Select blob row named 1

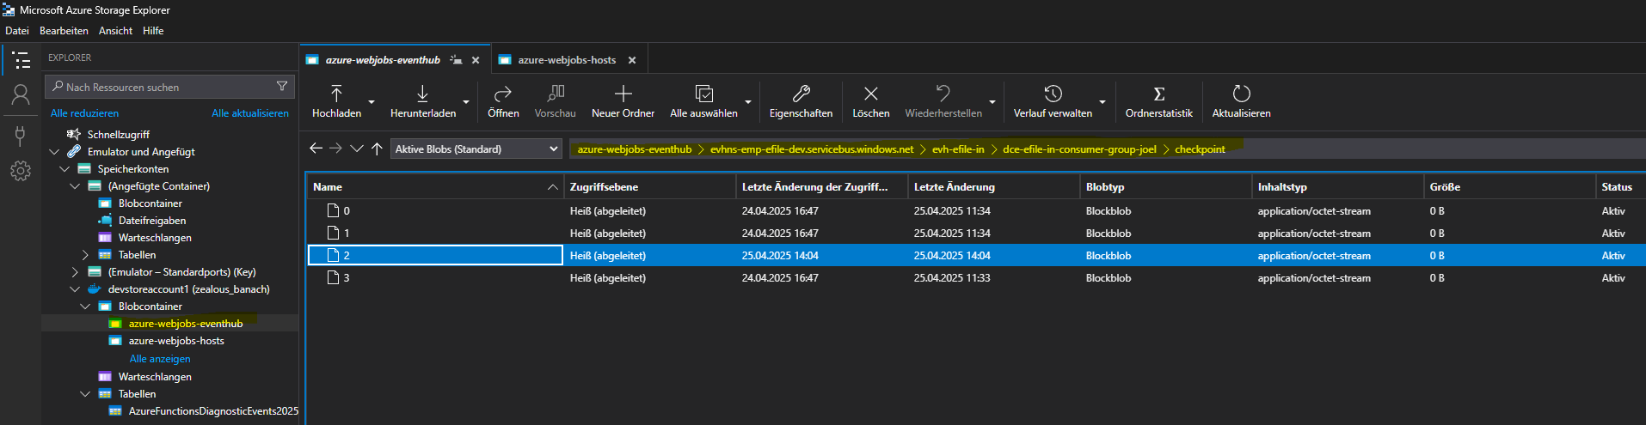(x=976, y=233)
